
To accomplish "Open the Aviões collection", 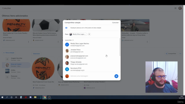I will (16, 71).
